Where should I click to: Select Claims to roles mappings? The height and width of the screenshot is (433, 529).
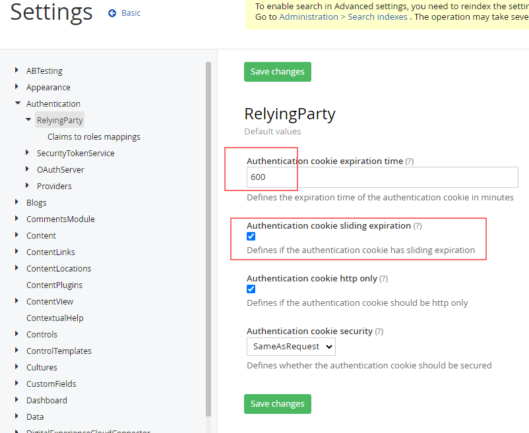tap(94, 137)
